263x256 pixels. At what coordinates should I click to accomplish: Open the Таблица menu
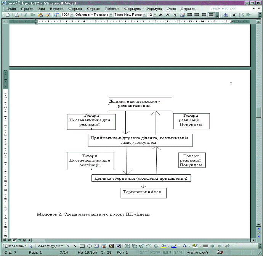(x=111, y=8)
